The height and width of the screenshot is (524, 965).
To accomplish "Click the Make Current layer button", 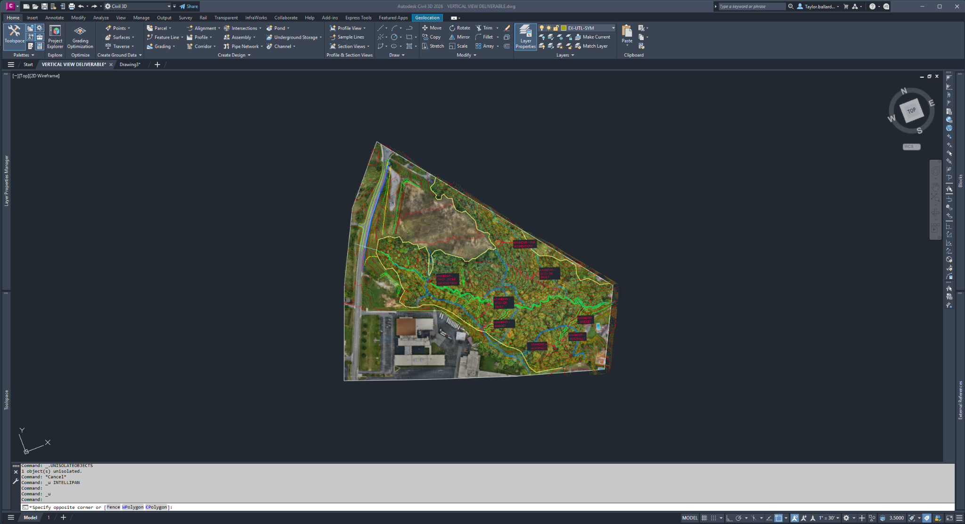I will click(x=592, y=37).
